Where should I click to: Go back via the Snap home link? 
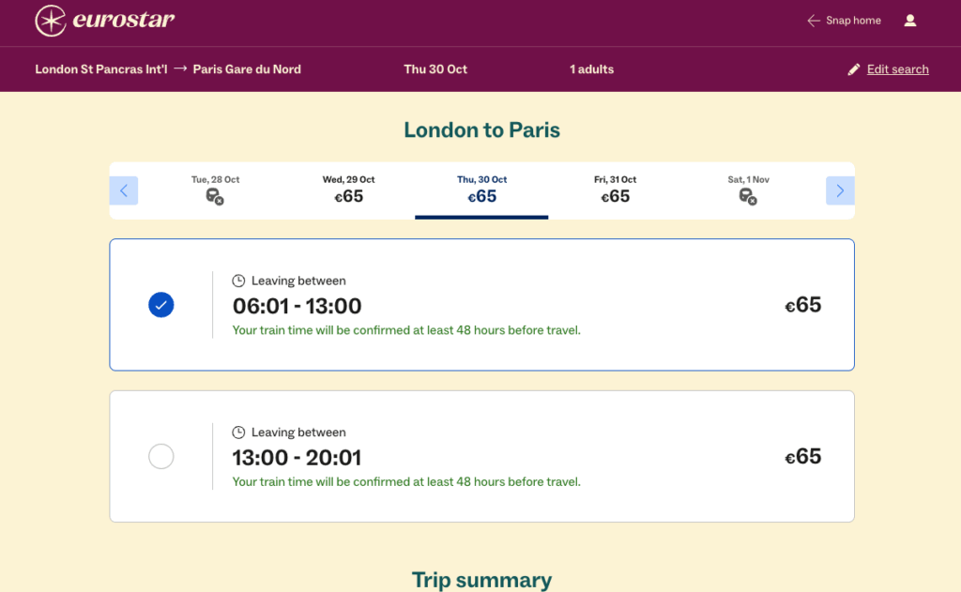tap(853, 21)
